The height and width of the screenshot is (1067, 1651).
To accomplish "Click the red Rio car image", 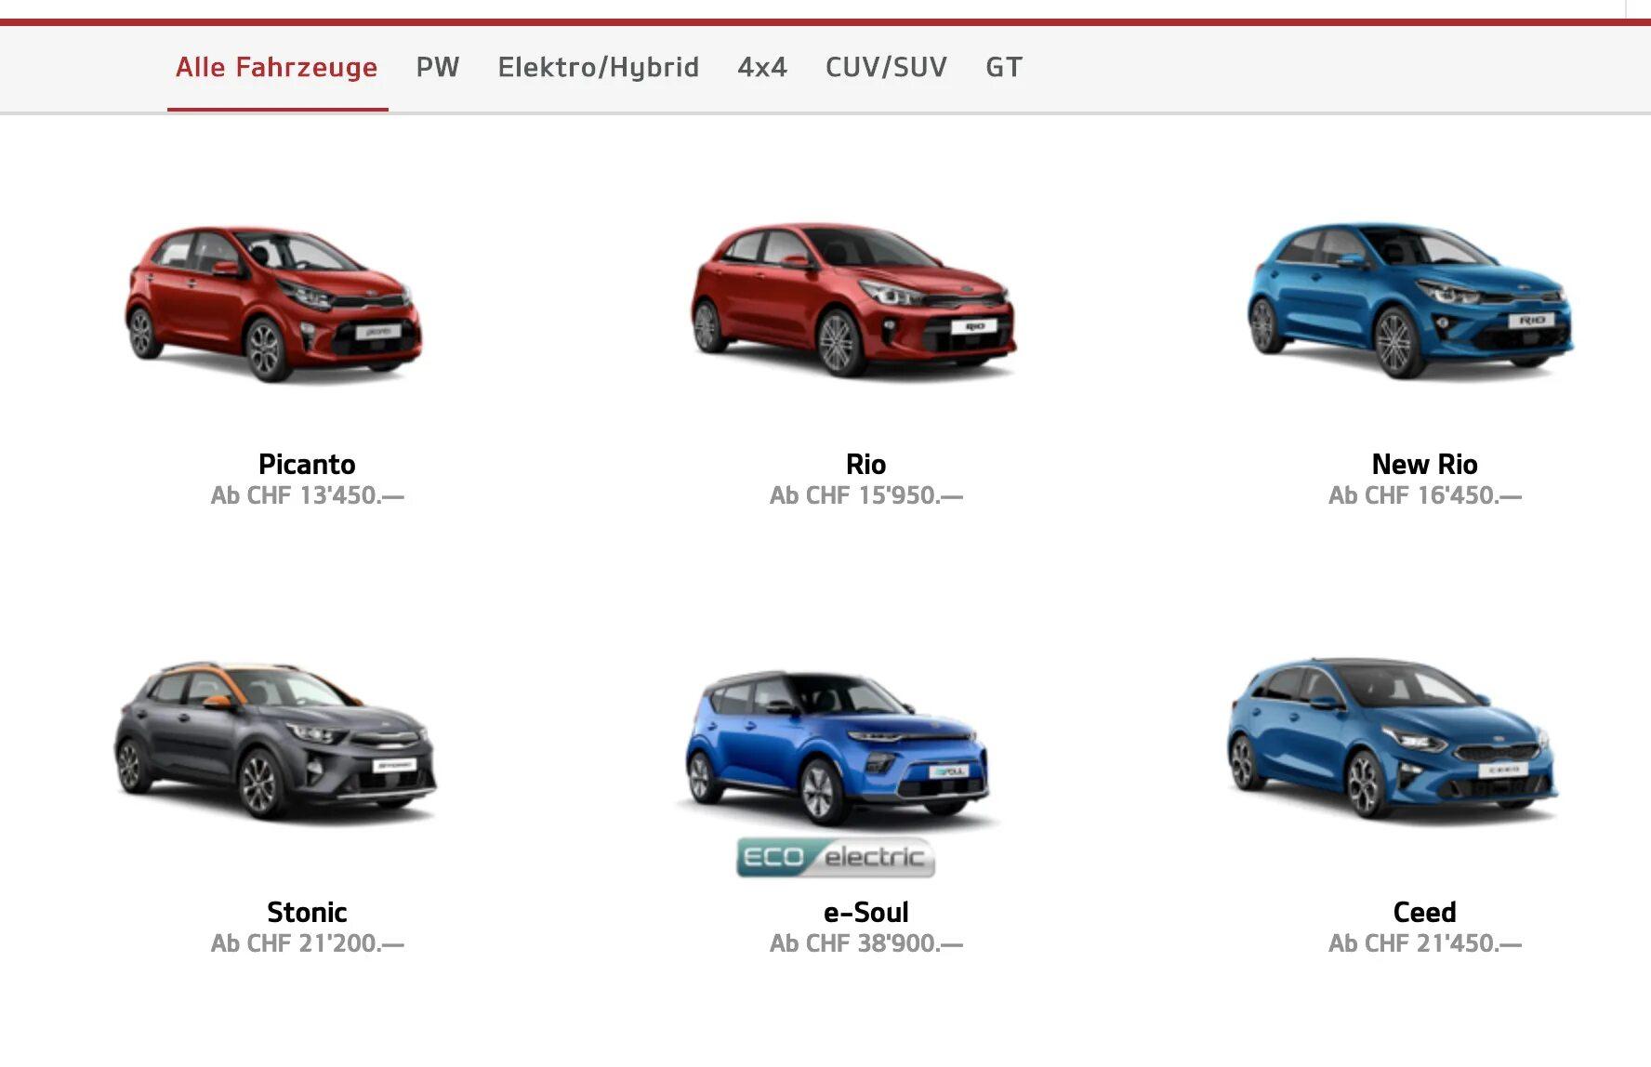I will tap(852, 299).
